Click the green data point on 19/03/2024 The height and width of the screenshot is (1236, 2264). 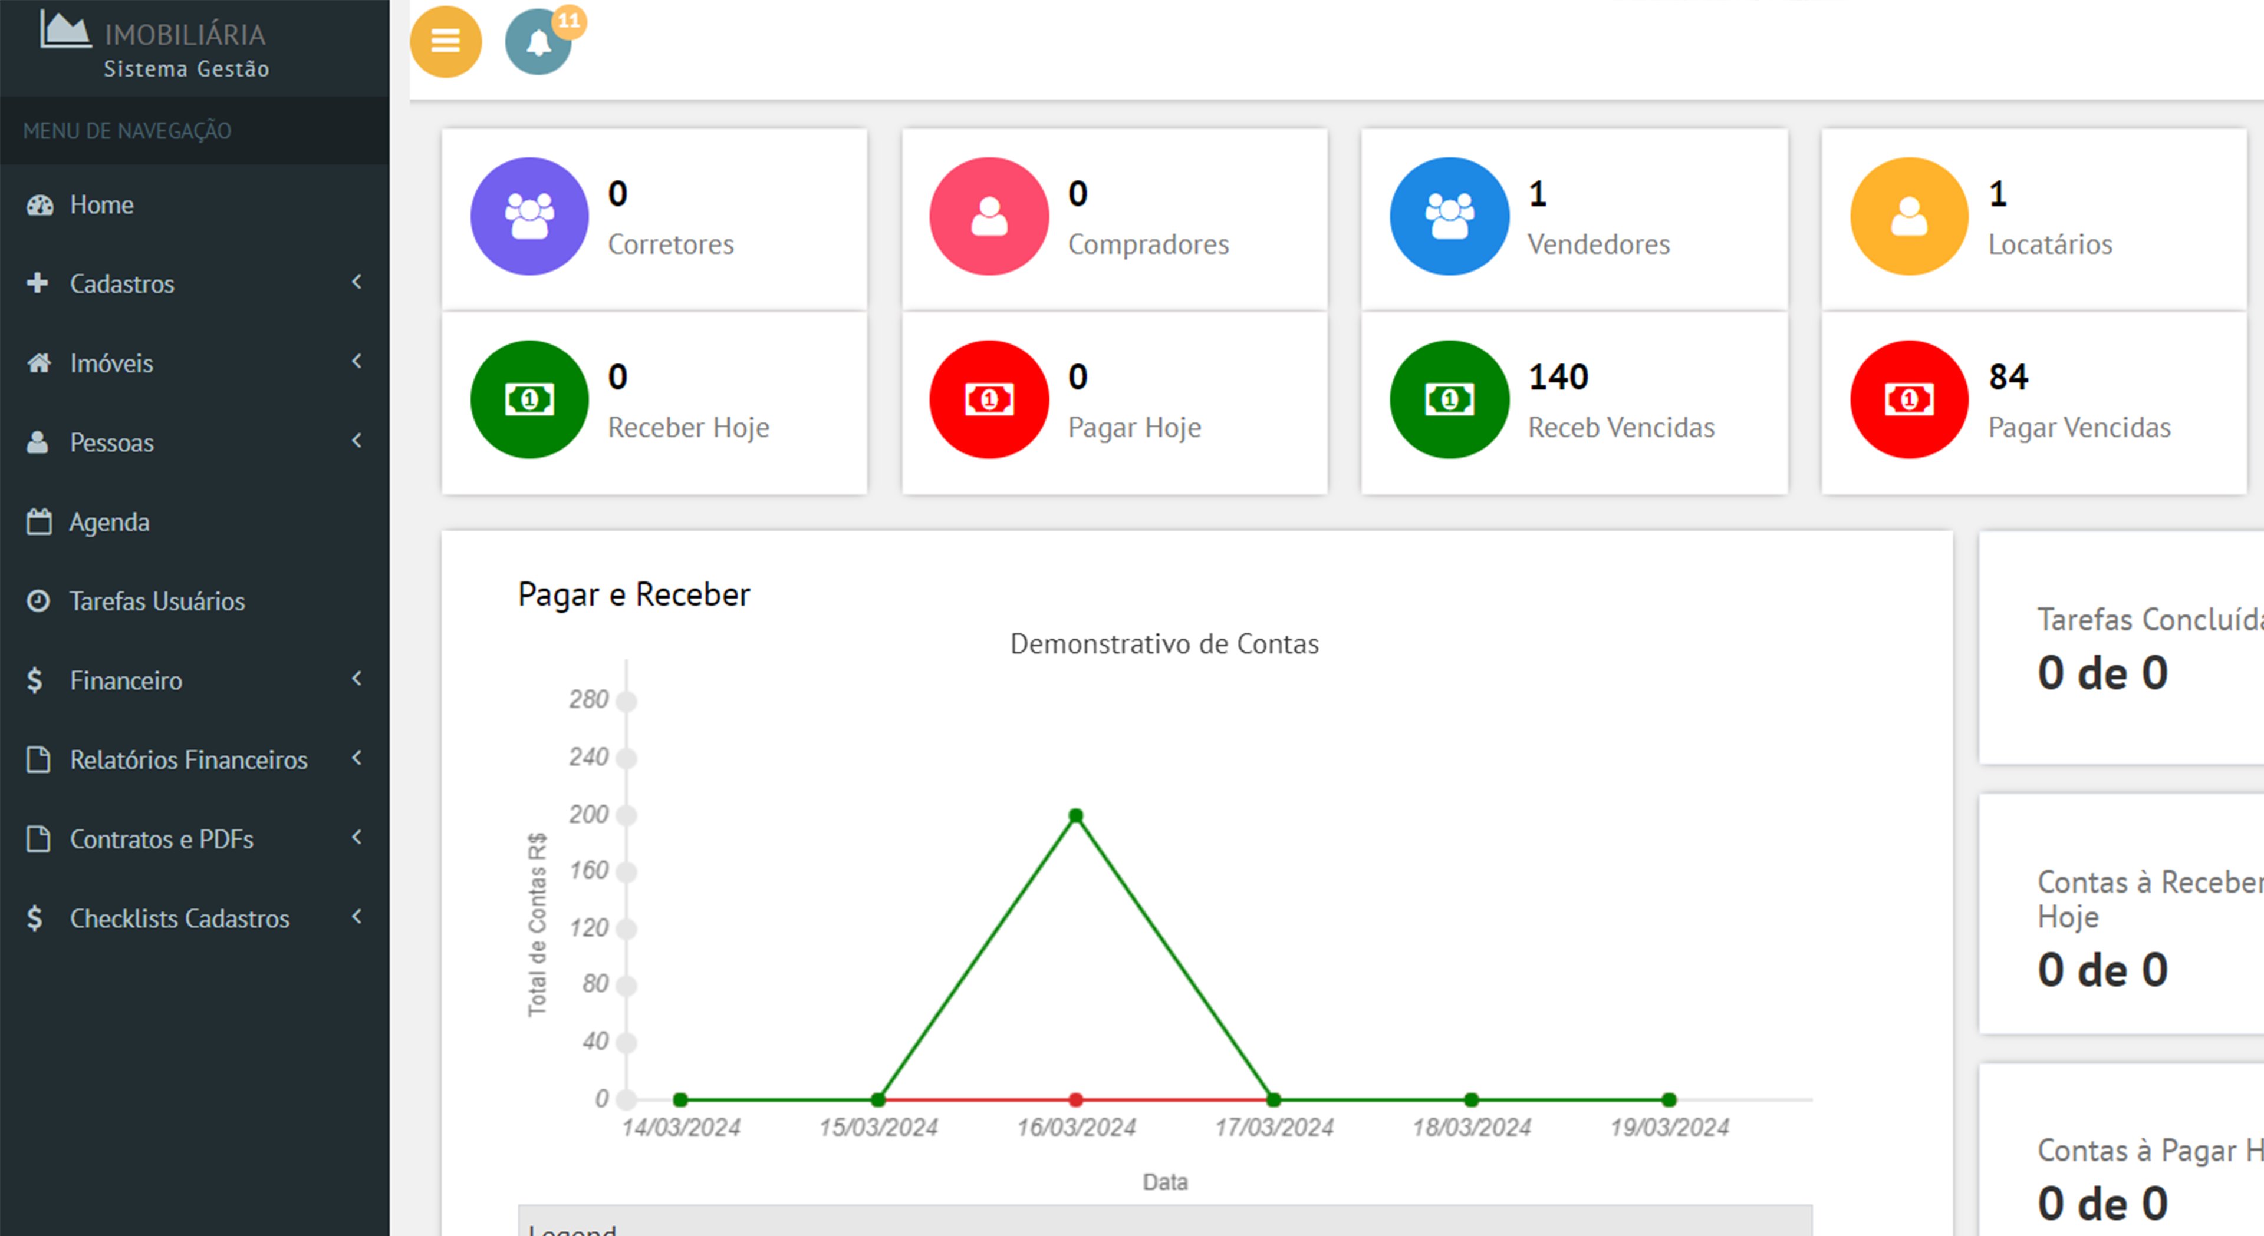click(1669, 1099)
